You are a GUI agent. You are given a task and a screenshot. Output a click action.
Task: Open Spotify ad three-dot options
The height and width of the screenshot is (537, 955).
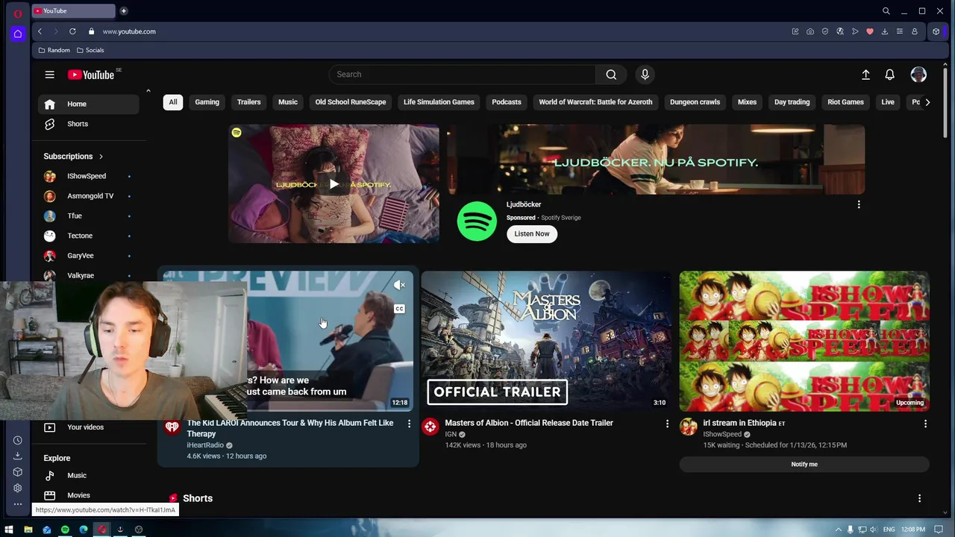[859, 204]
